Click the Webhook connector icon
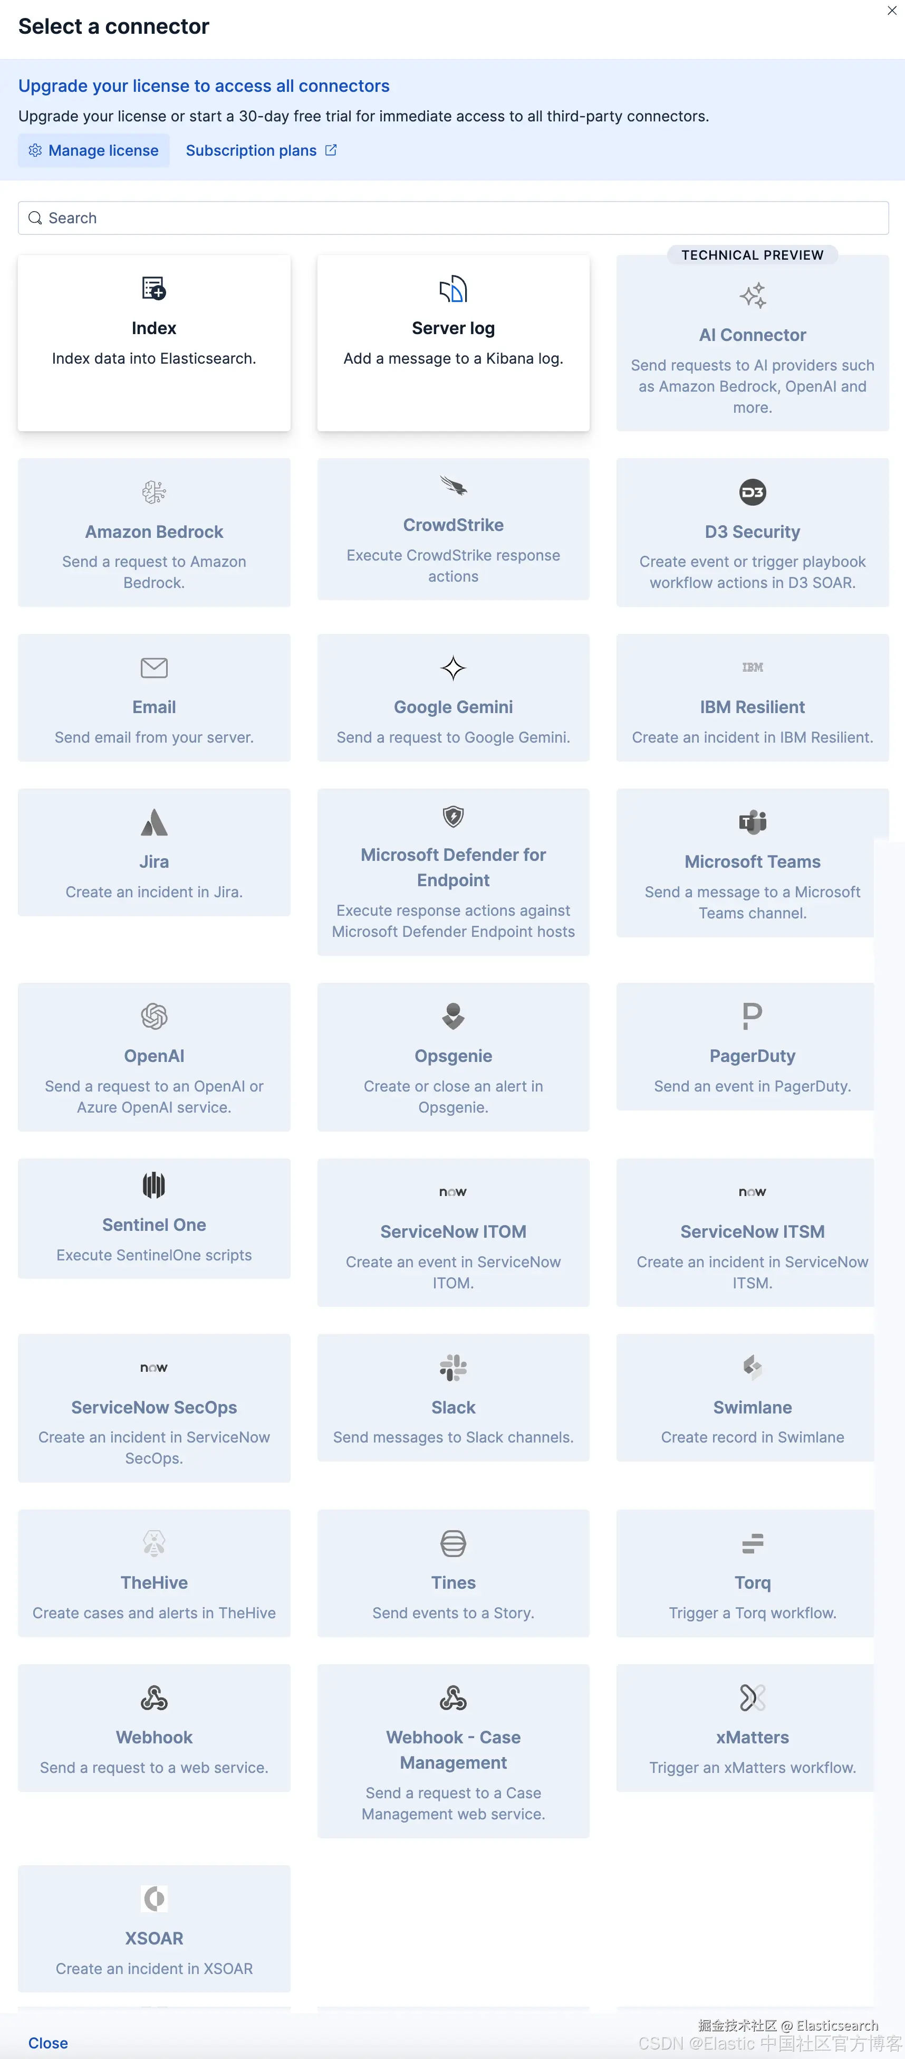The height and width of the screenshot is (2059, 905). tap(153, 1698)
